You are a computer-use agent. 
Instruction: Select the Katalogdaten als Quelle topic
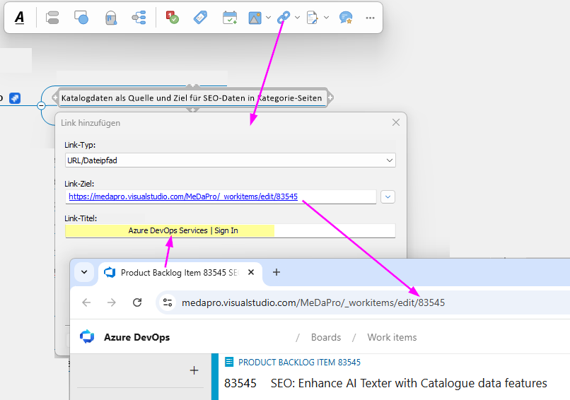point(192,98)
